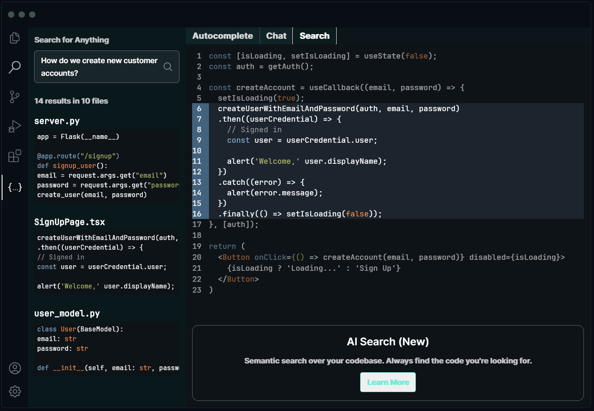Click the 'Search for Anything' title
594x411 pixels.
tap(72, 40)
